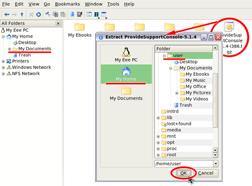Expand the My Pictures folder node
This screenshot has width=252, height=186.
click(x=177, y=93)
